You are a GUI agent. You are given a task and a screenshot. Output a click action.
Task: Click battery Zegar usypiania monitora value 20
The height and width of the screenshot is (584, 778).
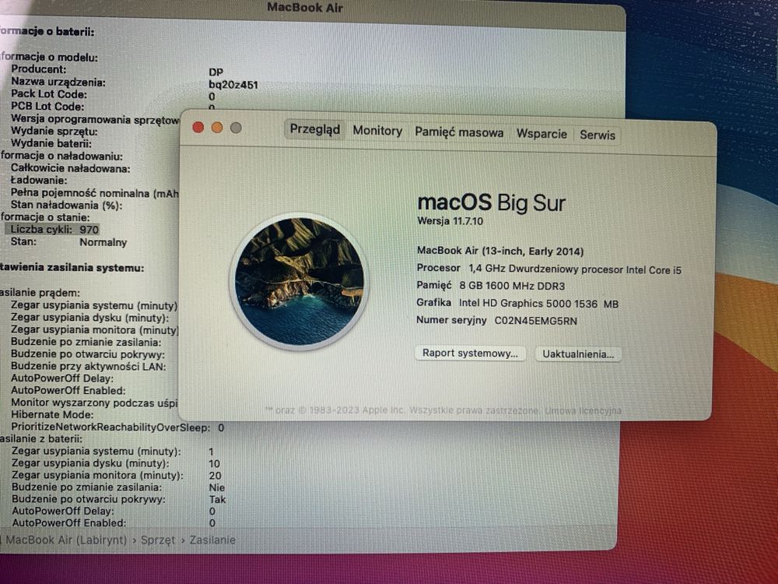(215, 476)
